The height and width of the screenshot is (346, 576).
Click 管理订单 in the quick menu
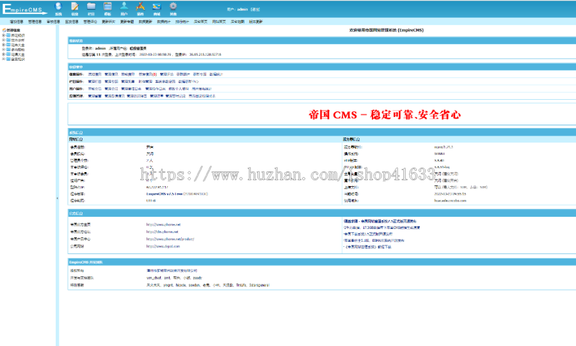click(x=157, y=96)
